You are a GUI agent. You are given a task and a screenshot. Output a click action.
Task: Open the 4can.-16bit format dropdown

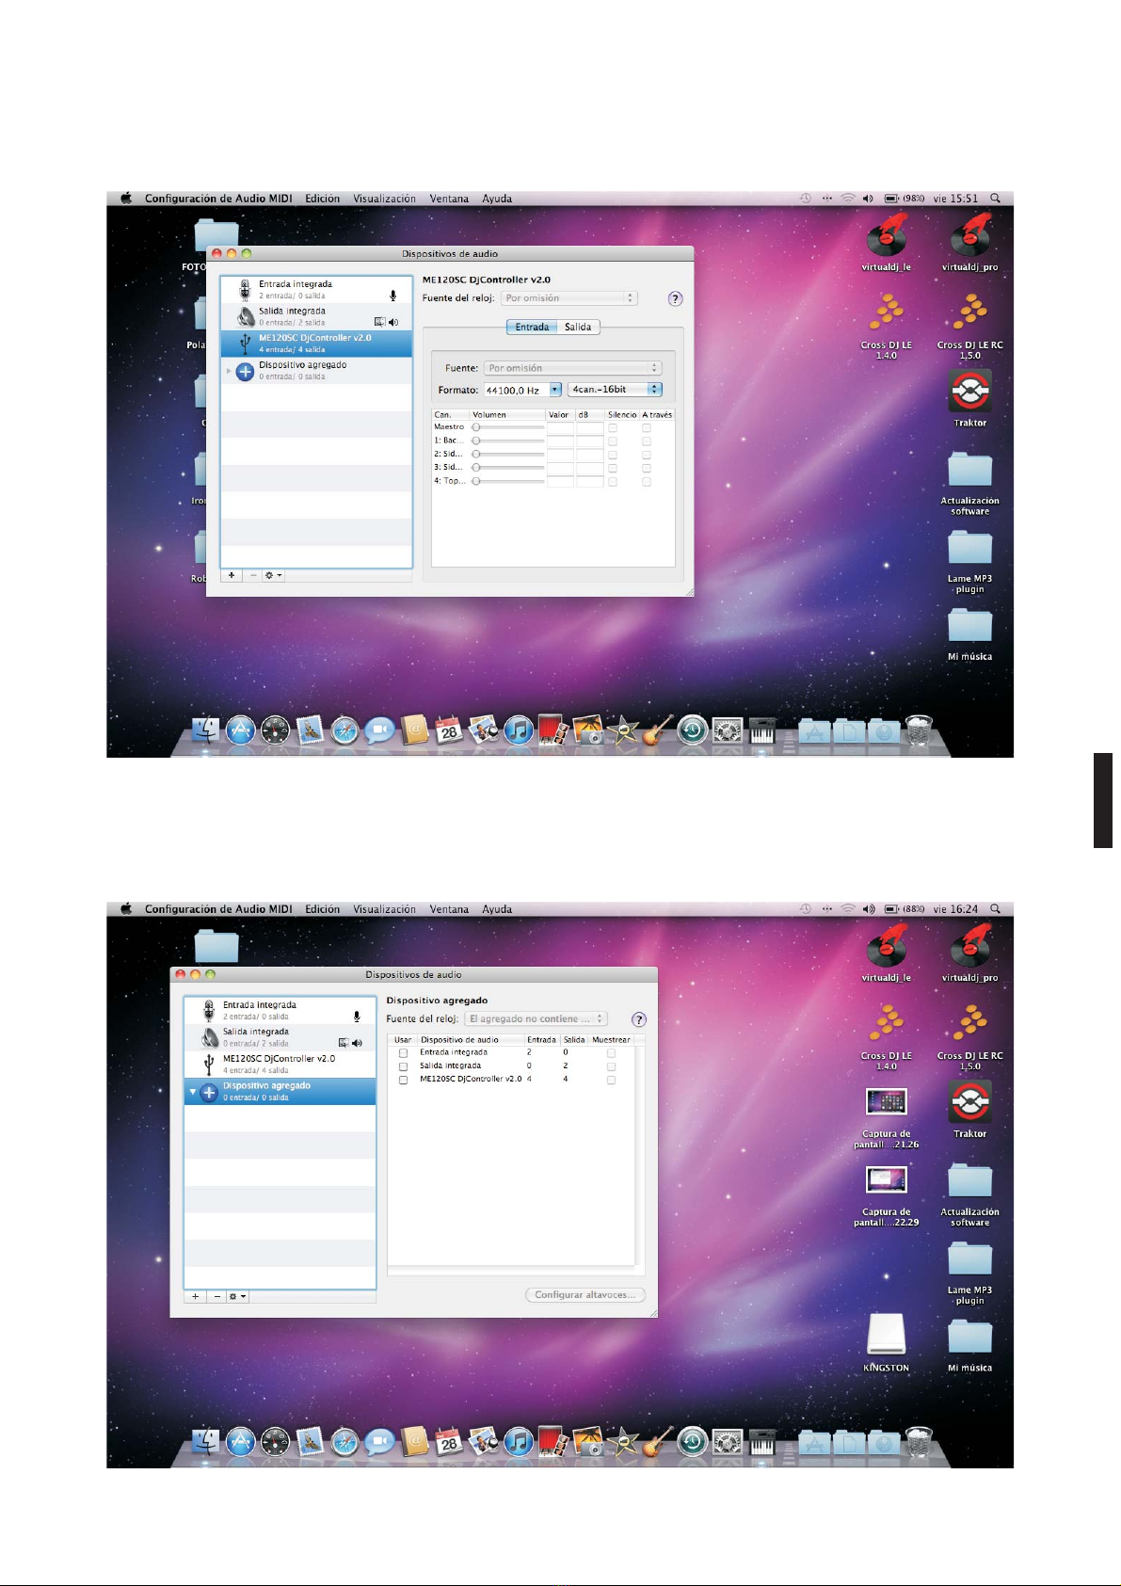tap(615, 390)
